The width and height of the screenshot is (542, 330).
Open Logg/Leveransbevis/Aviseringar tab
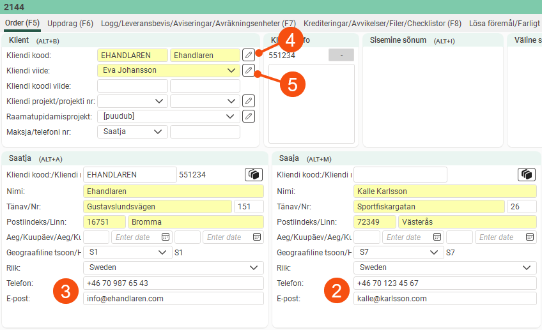pos(198,24)
